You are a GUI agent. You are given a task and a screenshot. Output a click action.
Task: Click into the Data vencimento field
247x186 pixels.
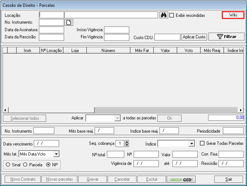tap(46, 143)
